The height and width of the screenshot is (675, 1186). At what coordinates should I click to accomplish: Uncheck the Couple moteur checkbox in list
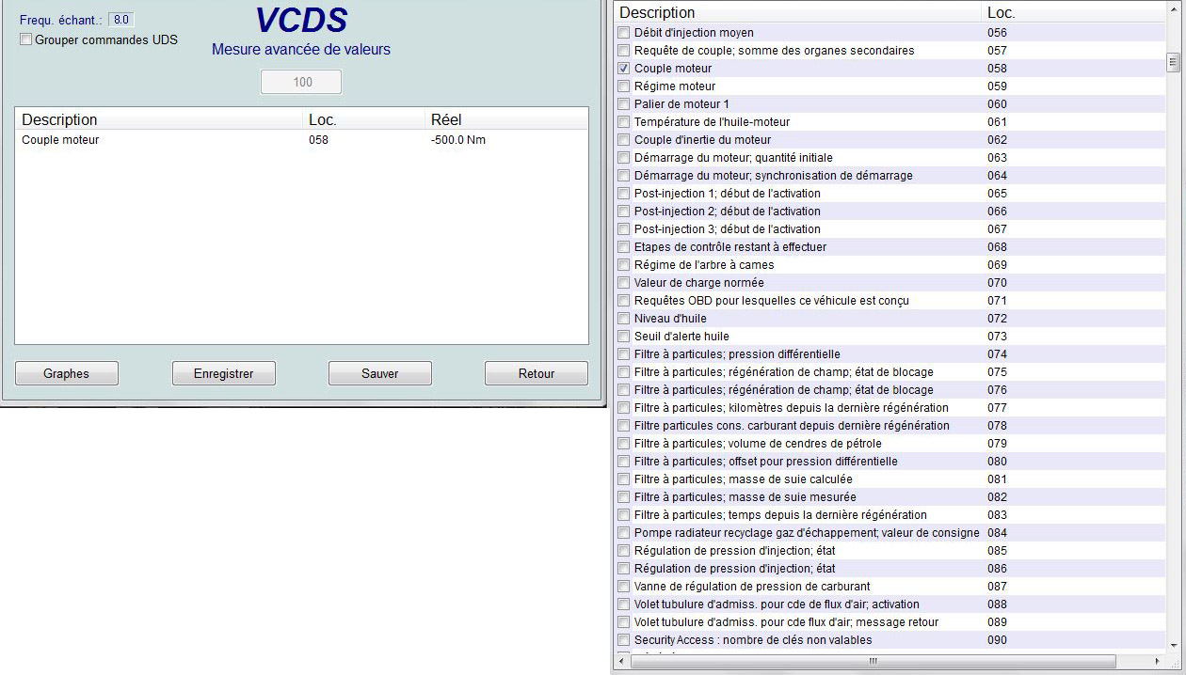click(623, 69)
